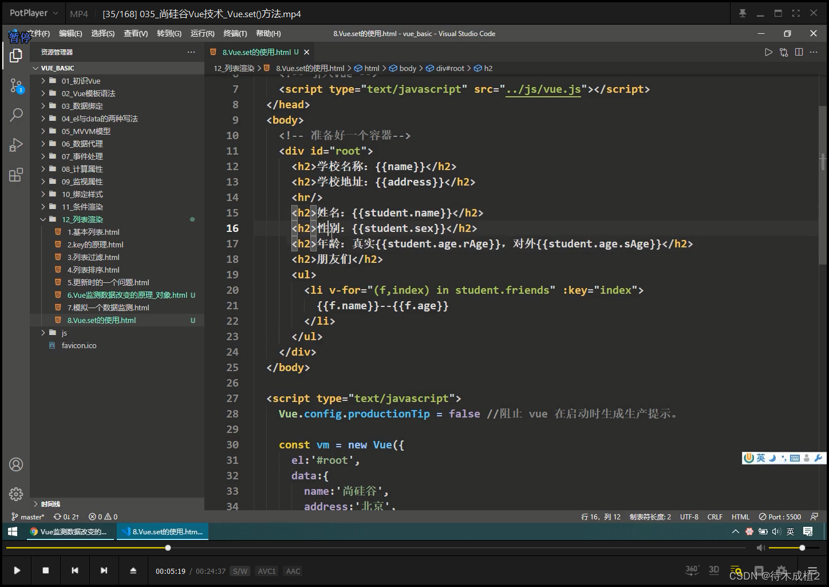Image resolution: width=829 pixels, height=587 pixels.
Task: Open the 查看(V) menu
Action: 136,34
